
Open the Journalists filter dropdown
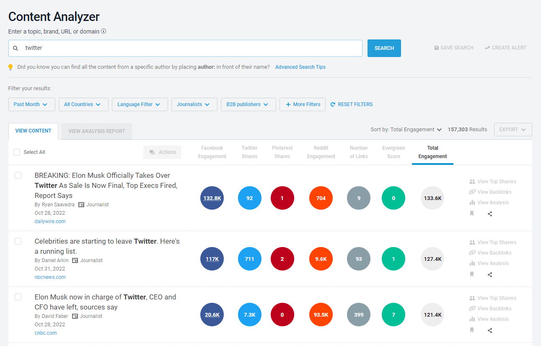194,104
